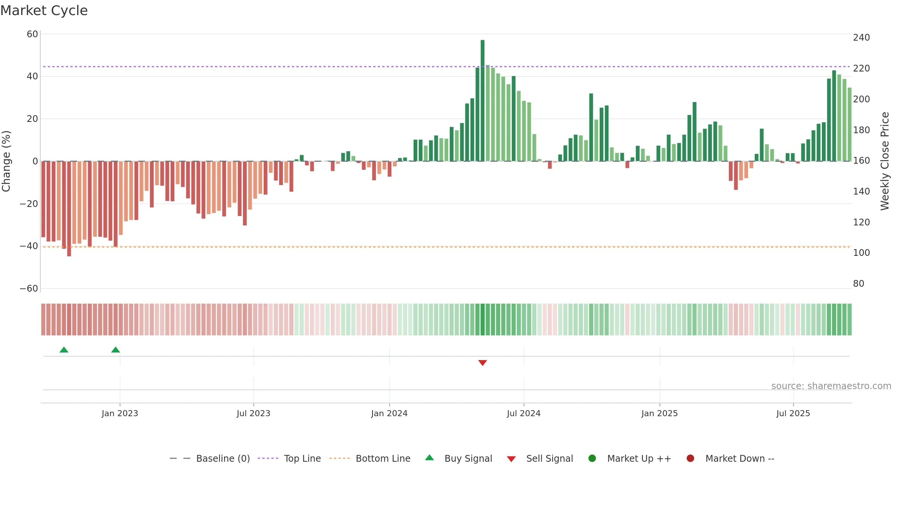
Task: Click the Jul 2025 axis label
Action: click(793, 413)
